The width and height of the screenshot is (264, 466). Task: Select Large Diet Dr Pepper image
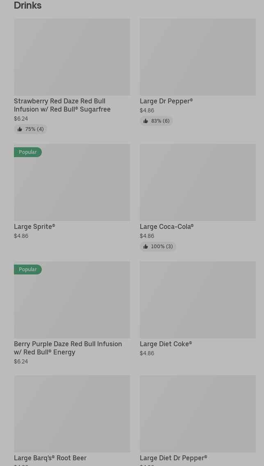click(x=198, y=413)
